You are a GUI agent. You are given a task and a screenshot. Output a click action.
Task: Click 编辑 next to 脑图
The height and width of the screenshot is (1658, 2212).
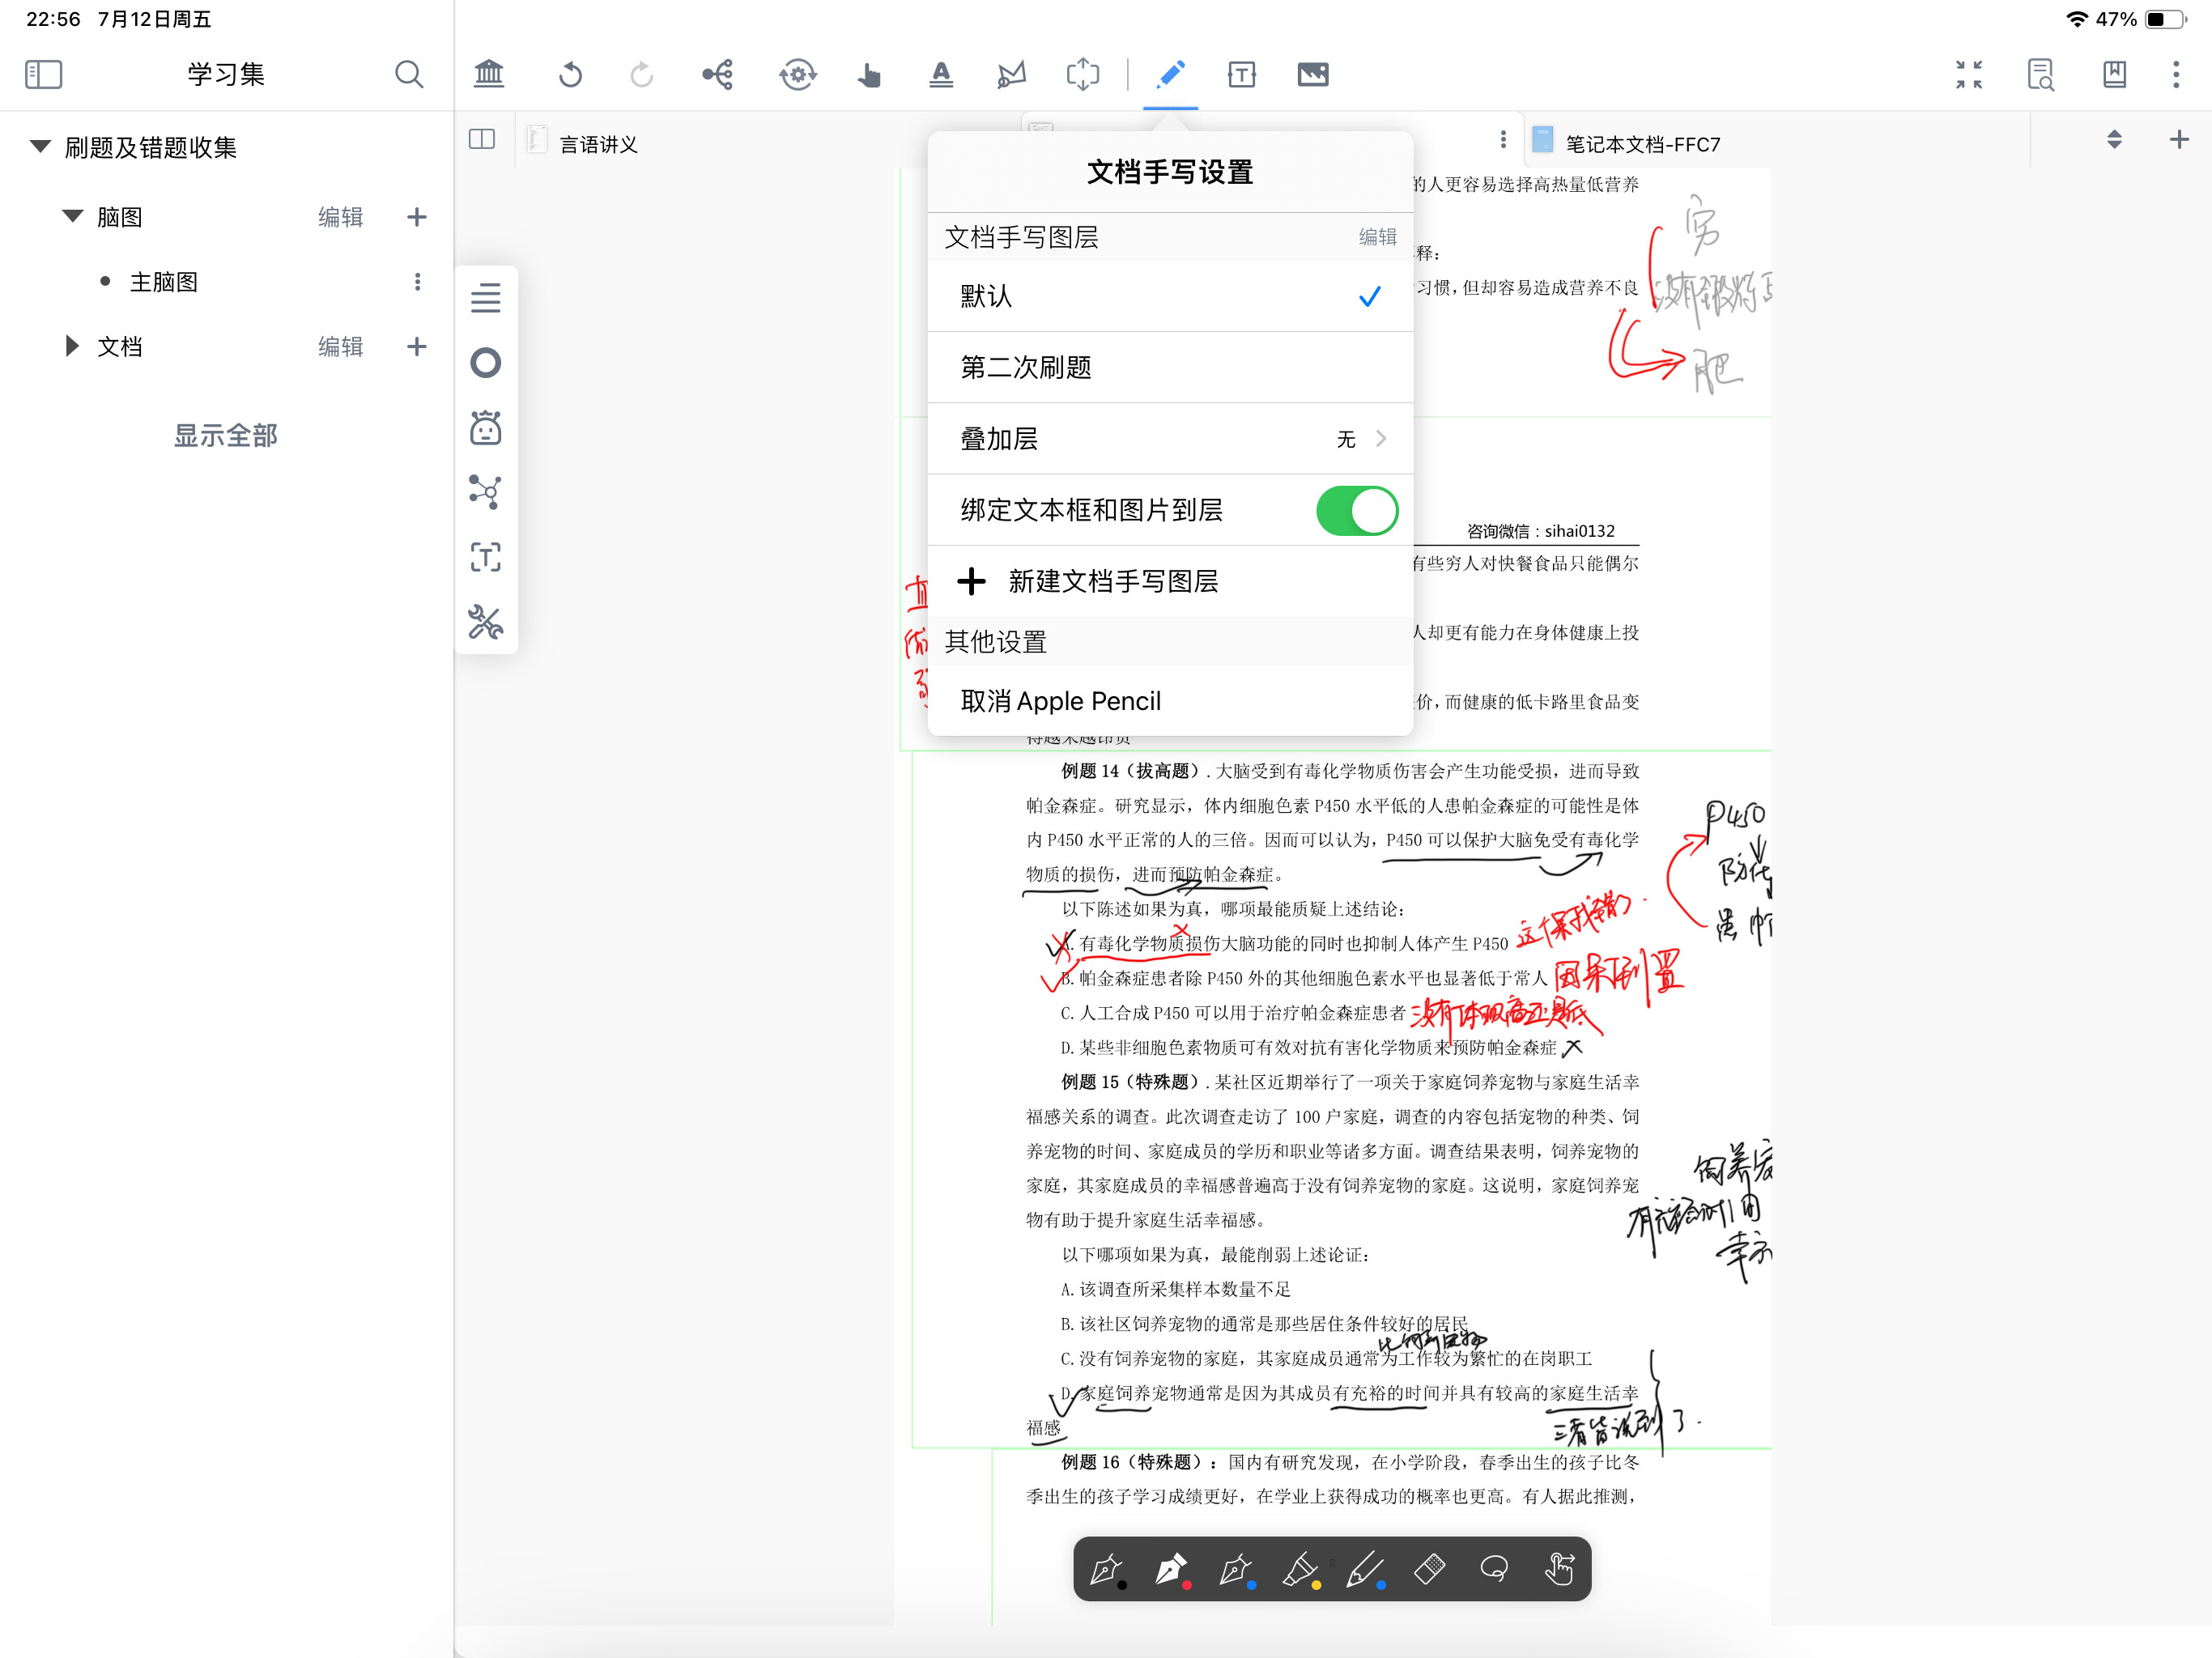340,217
